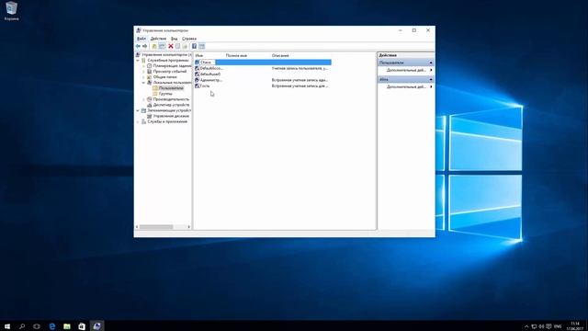
Task: Click the Up one level folder icon
Action: click(154, 46)
